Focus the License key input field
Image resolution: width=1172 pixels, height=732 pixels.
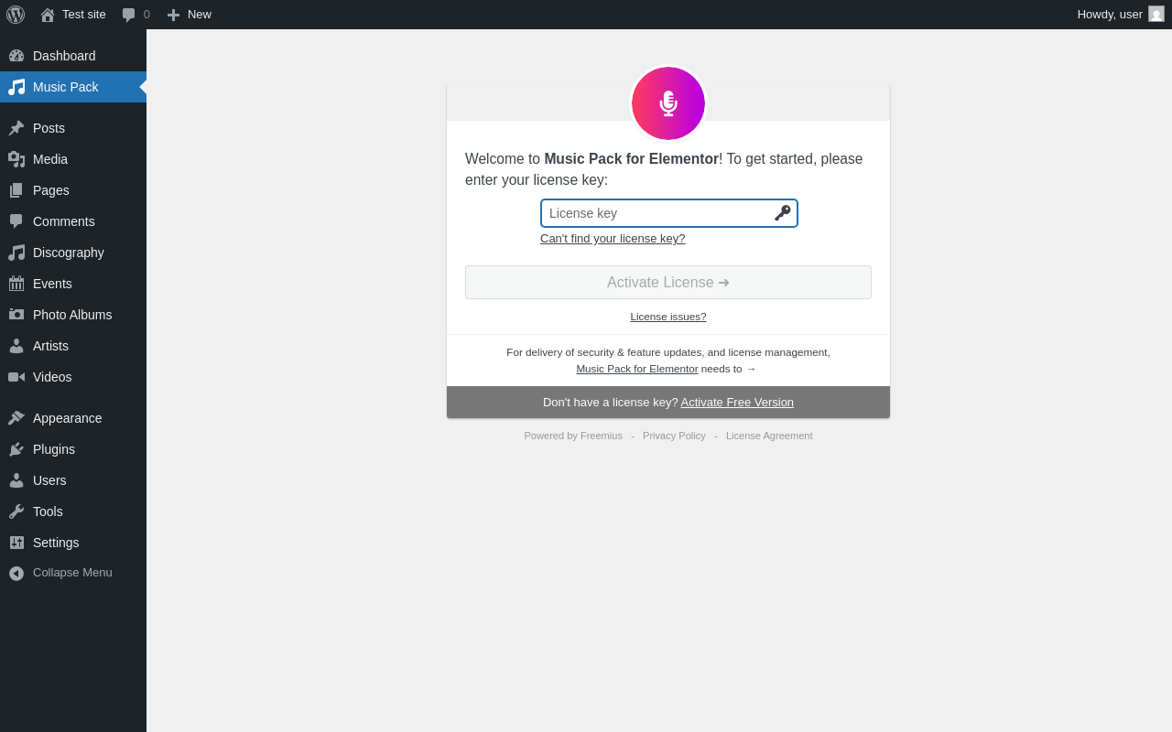(669, 213)
